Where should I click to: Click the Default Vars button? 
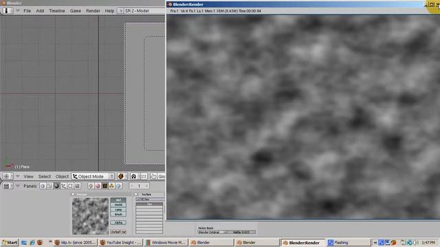pyautogui.click(x=118, y=232)
